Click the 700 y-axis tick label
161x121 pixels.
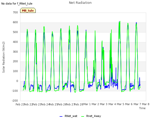[15, 12]
